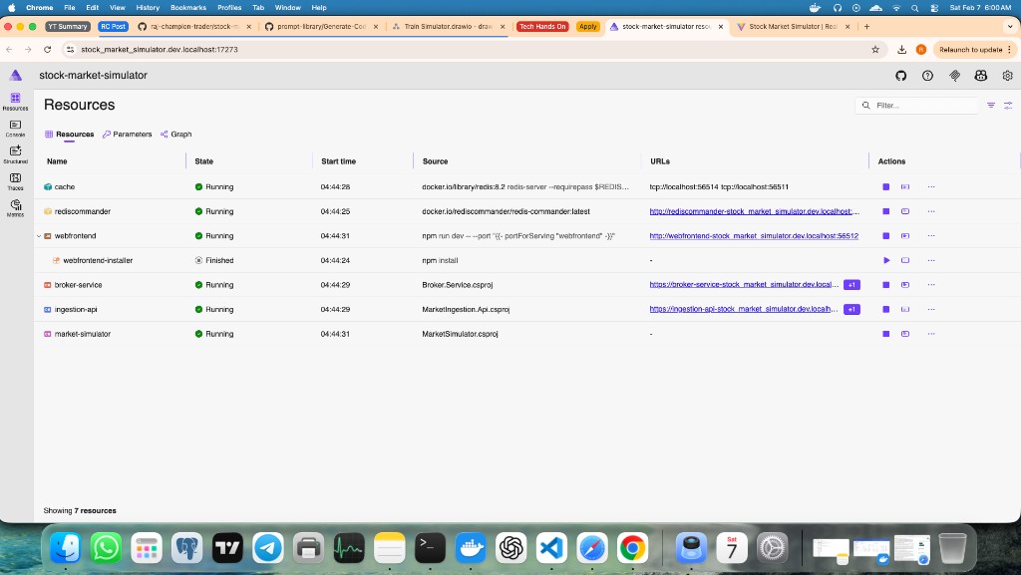Toggle column visibility options next to the filter

(1009, 105)
